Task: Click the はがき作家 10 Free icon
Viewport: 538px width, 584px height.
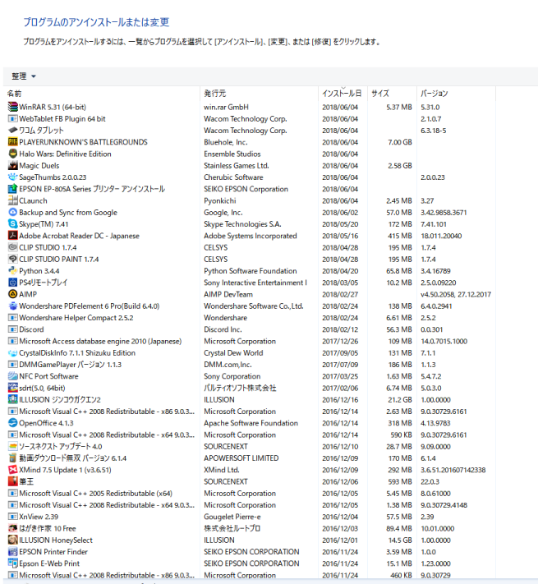Action: click(x=13, y=528)
